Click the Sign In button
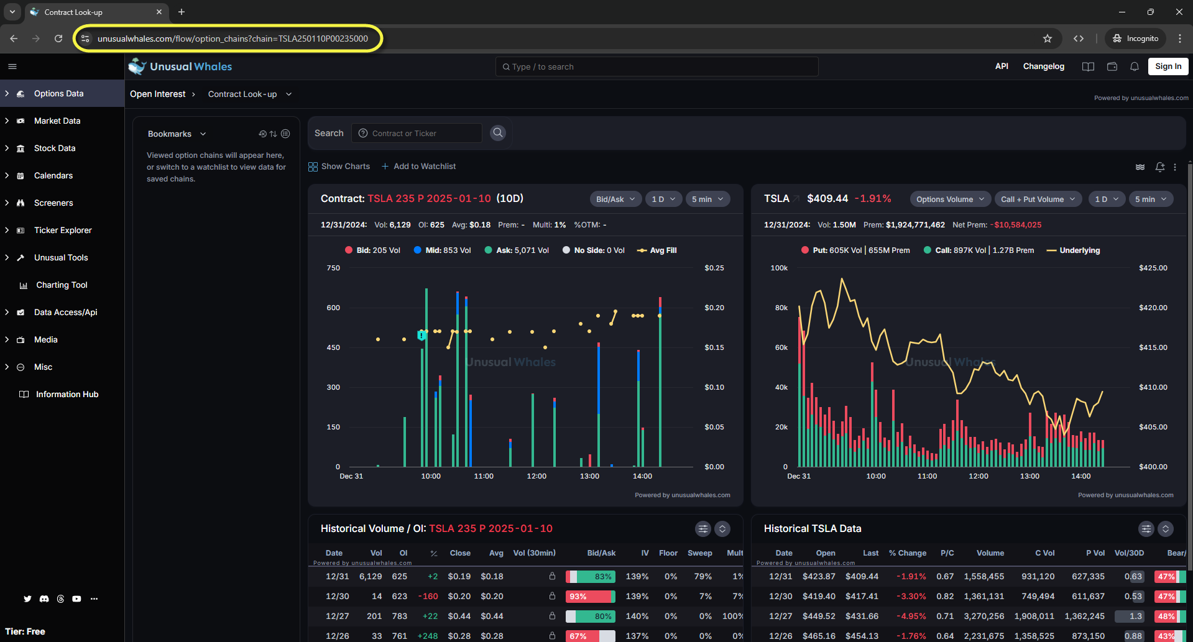The height and width of the screenshot is (642, 1193). (1168, 66)
